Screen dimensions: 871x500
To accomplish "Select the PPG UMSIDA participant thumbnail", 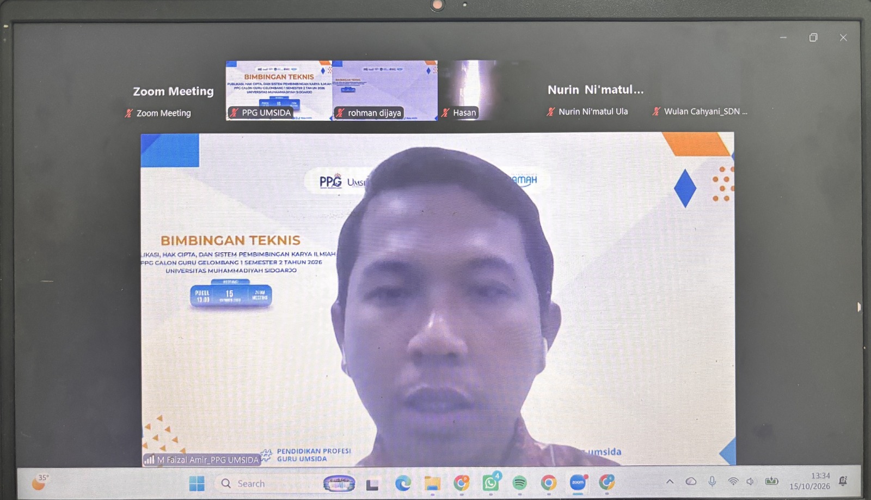I will click(279, 90).
